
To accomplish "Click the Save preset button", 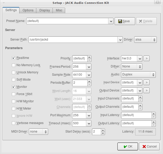I will coord(125,21).
